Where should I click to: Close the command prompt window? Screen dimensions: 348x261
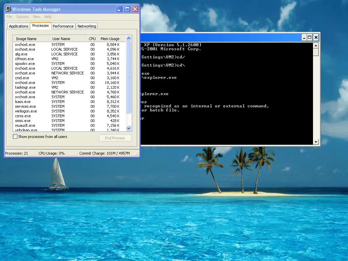pos(316,37)
